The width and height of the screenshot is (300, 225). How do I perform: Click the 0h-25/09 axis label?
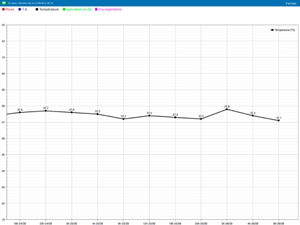[x=72, y=223]
